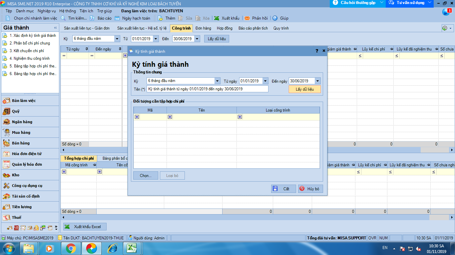This screenshot has height=255, width=455.
Task: Click the Phản hồi feedback icon
Action: pos(247,18)
